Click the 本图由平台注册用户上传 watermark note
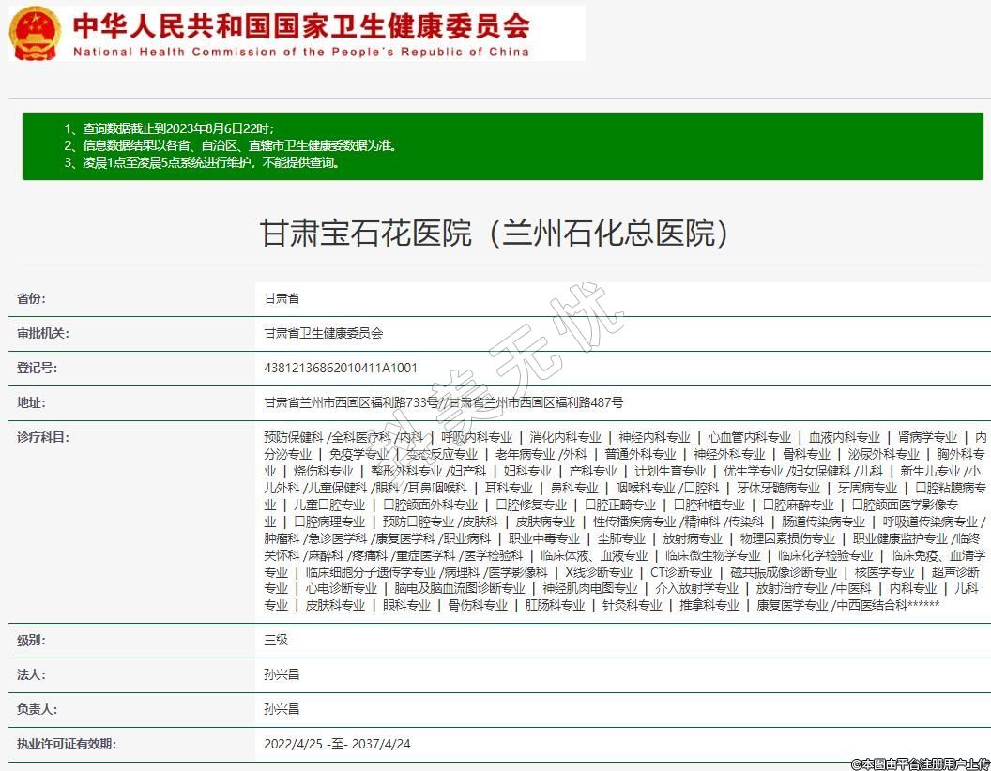 pyautogui.click(x=920, y=763)
